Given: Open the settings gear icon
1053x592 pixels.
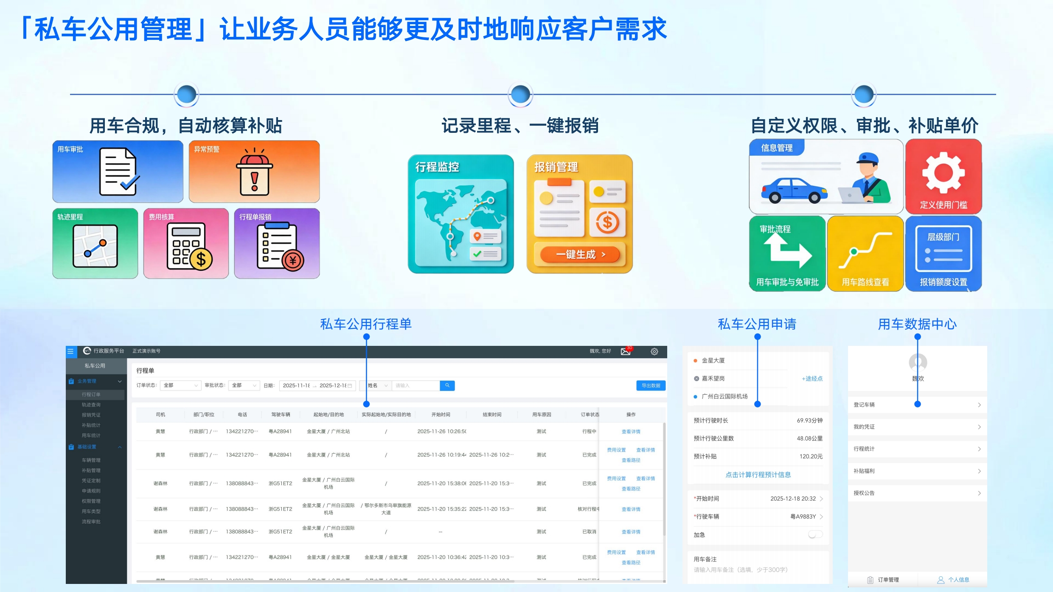Looking at the screenshot, I should 654,351.
